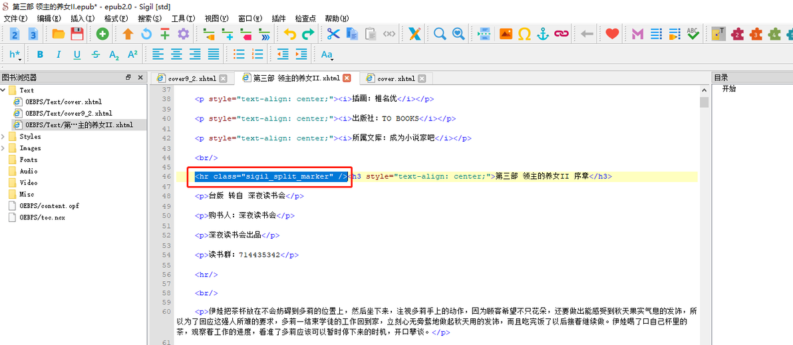The image size is (793, 345).
Task: Toggle italic formatting
Action: [x=58, y=55]
